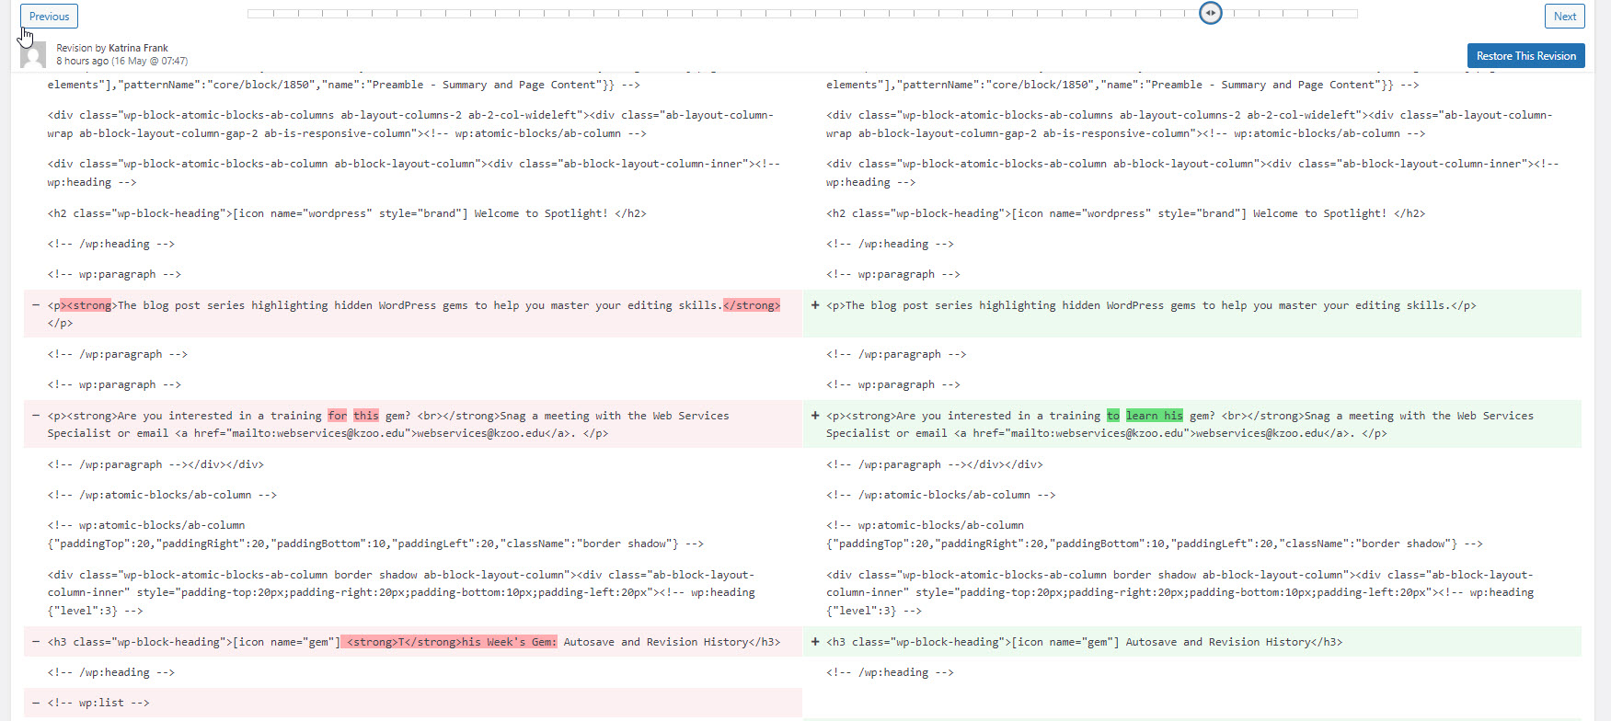Click left "<!-- /wp:atomic-blocks/ab-column -->" line
Screen dimensions: 1611x721
pos(162,495)
